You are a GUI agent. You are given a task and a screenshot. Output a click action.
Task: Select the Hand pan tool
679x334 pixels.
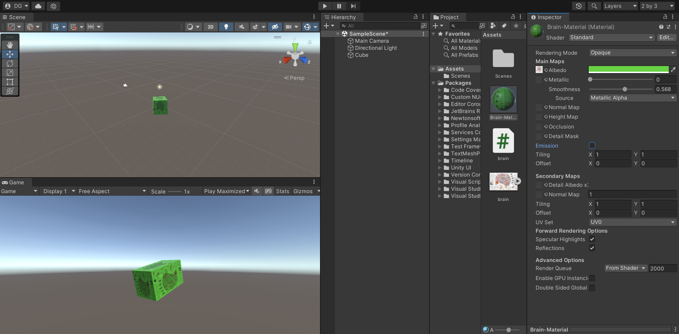(x=10, y=44)
